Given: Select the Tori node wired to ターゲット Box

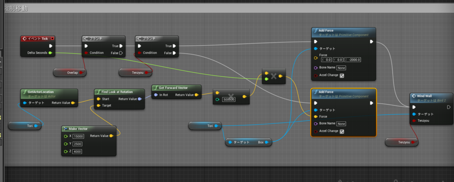Looking at the screenshot, I should coord(205,126).
